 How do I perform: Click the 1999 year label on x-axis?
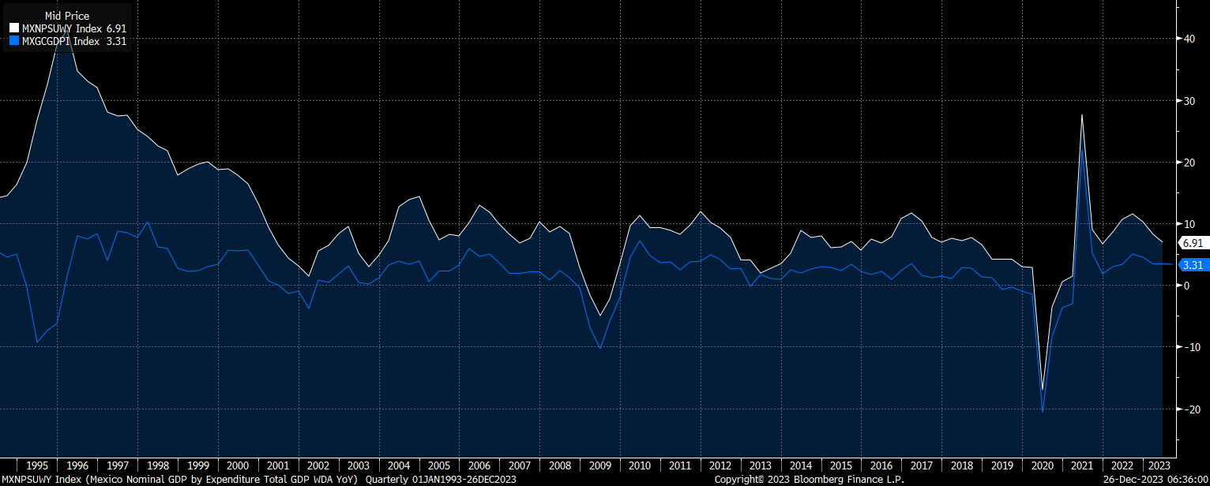coord(197,465)
